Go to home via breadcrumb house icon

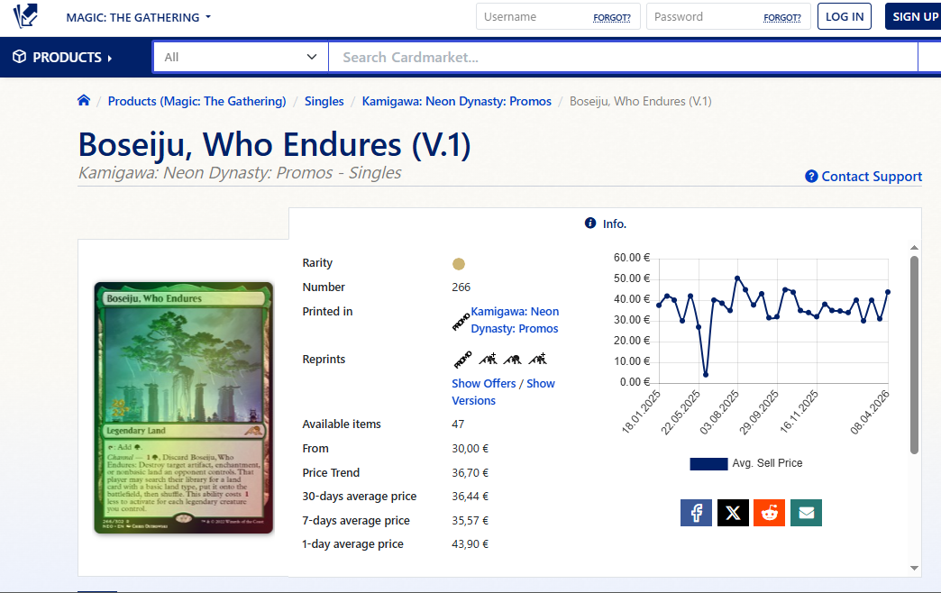coord(84,100)
